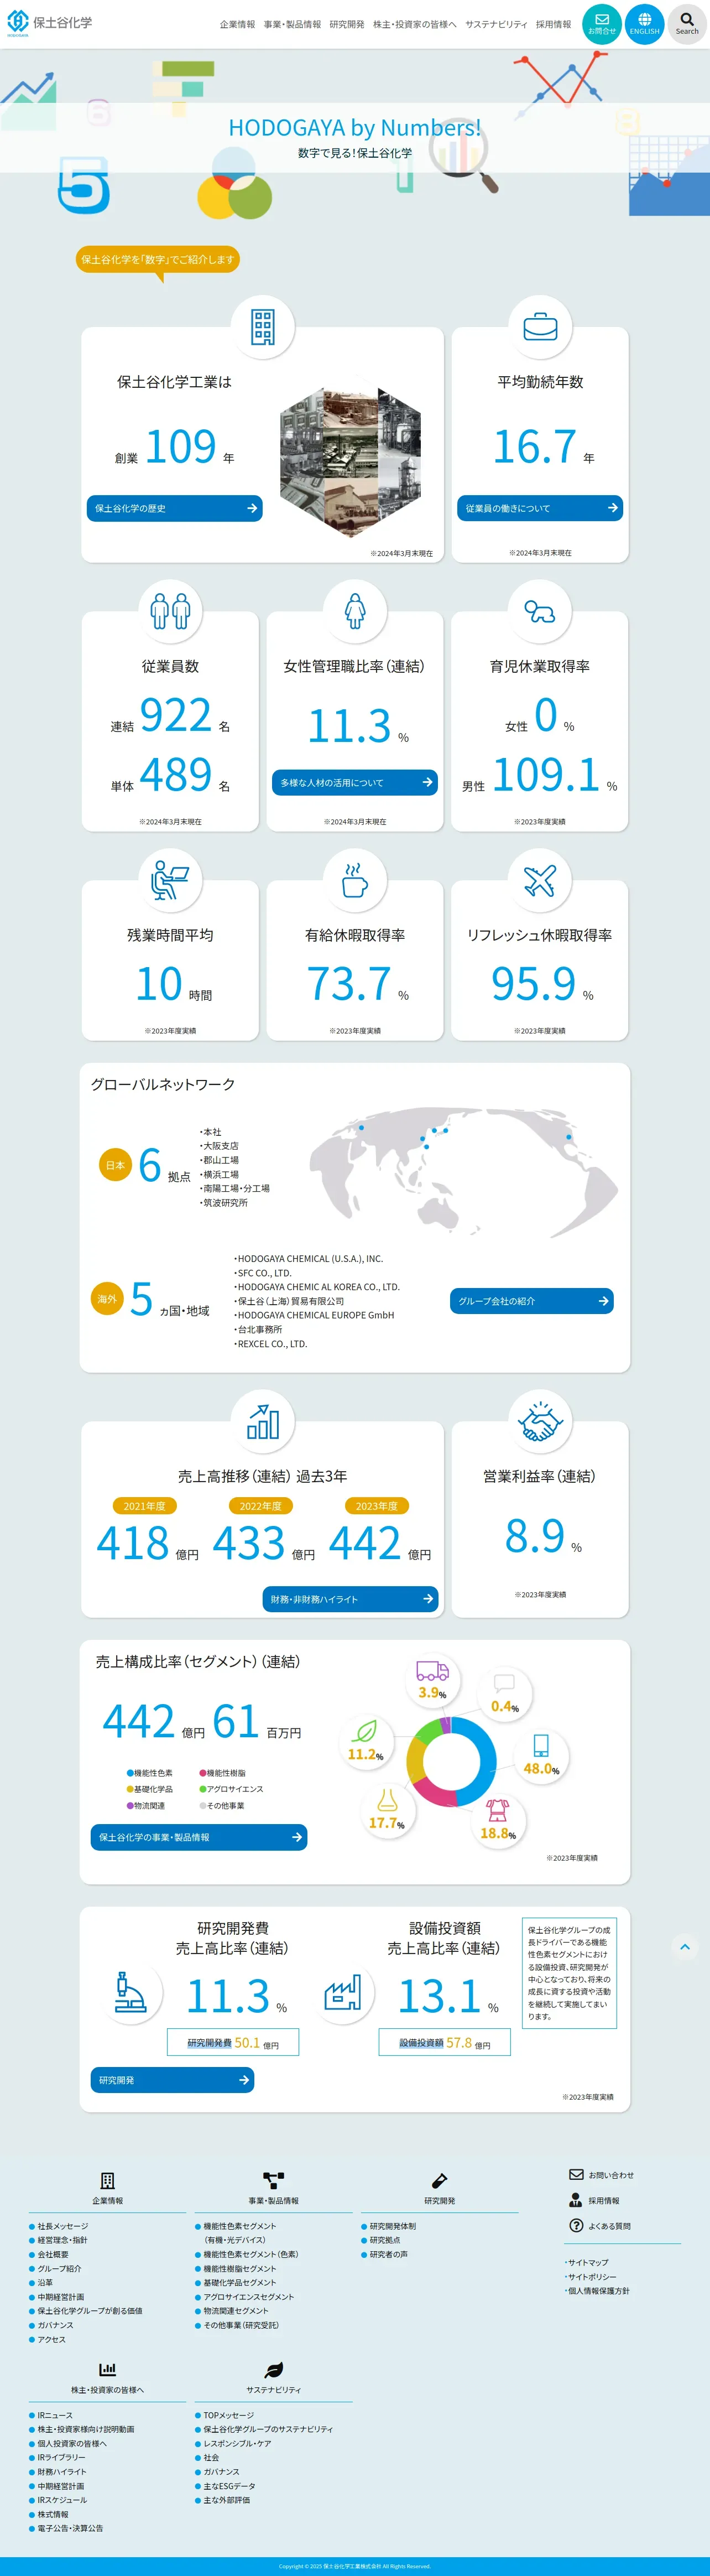The height and width of the screenshot is (2576, 710).
Task: Open サステナビリティ in the top navigation
Action: (x=496, y=24)
